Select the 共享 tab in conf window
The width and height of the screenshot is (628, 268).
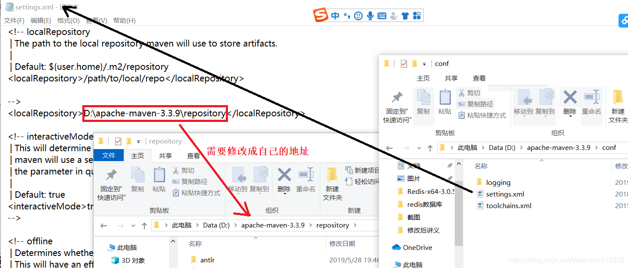451,78
